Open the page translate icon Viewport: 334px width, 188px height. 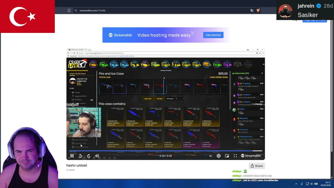tap(252, 10)
